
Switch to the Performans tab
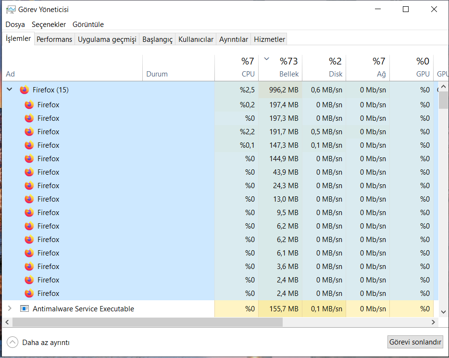point(54,39)
